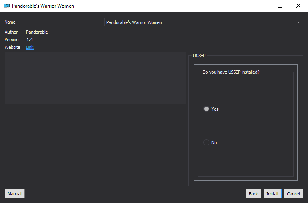Click the window title bar text

pyautogui.click(x=43, y=6)
